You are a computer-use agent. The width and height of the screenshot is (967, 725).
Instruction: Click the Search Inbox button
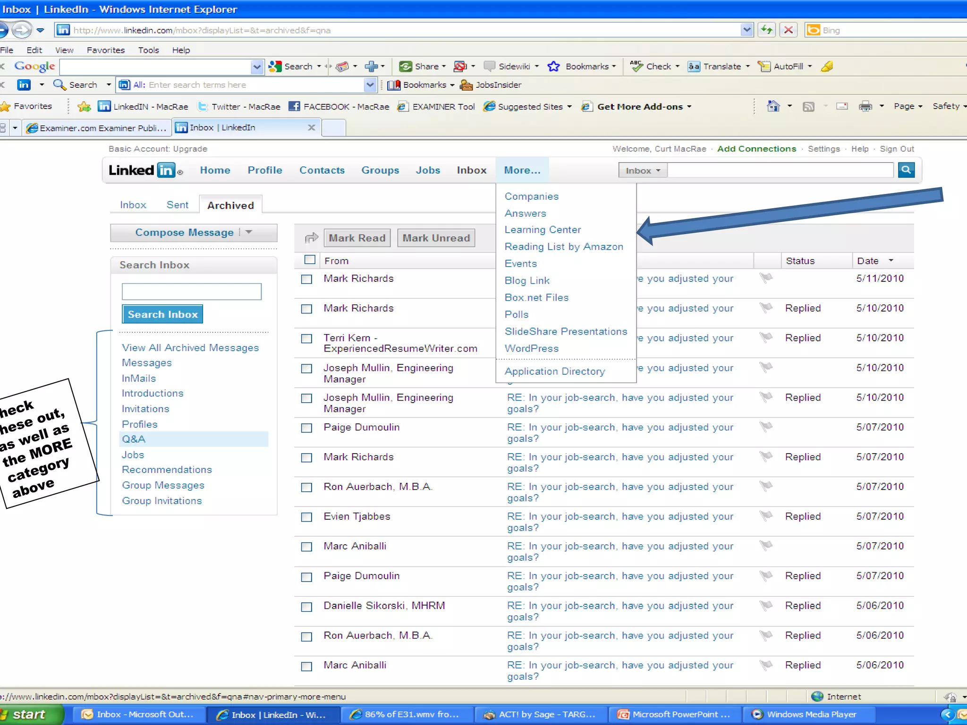pos(162,314)
